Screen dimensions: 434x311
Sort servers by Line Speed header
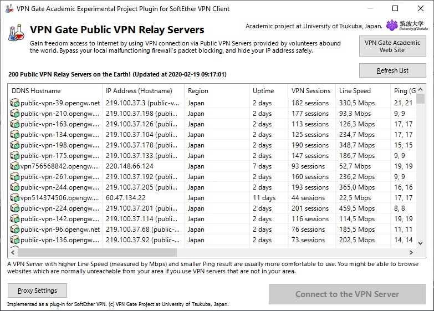(x=362, y=91)
